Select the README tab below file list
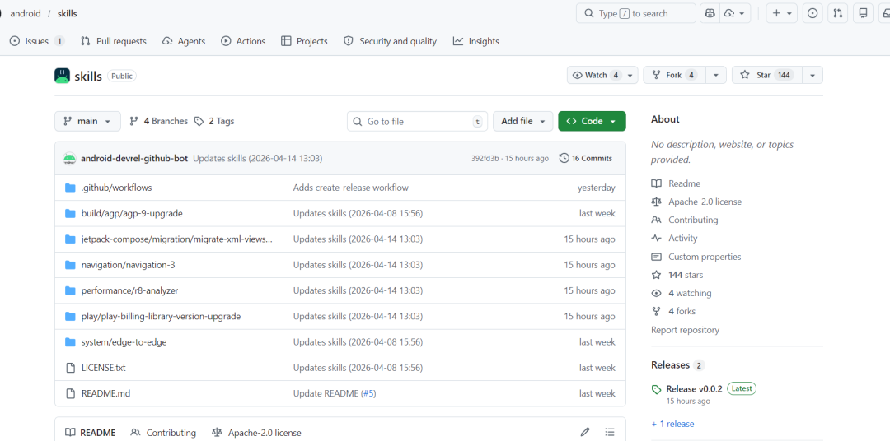This screenshot has height=441, width=890. (x=91, y=433)
